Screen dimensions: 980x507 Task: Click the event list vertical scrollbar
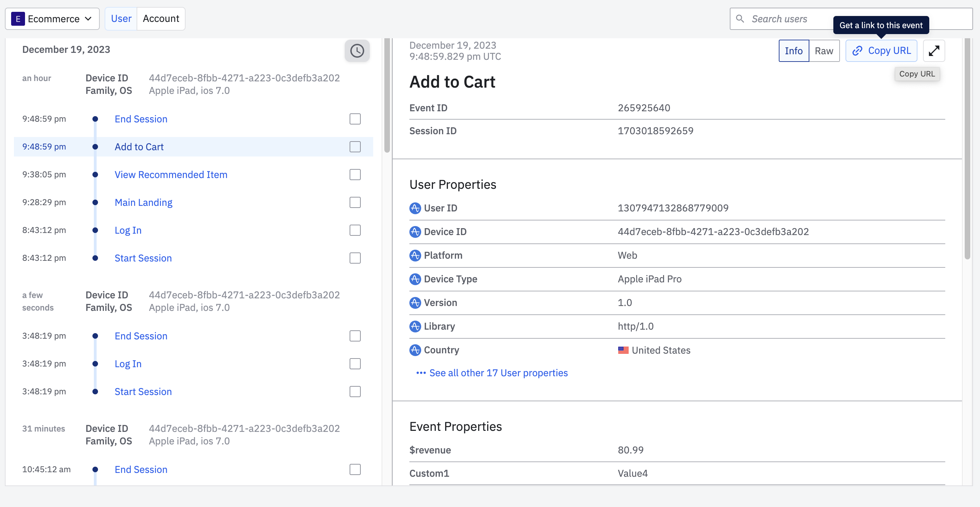click(387, 95)
